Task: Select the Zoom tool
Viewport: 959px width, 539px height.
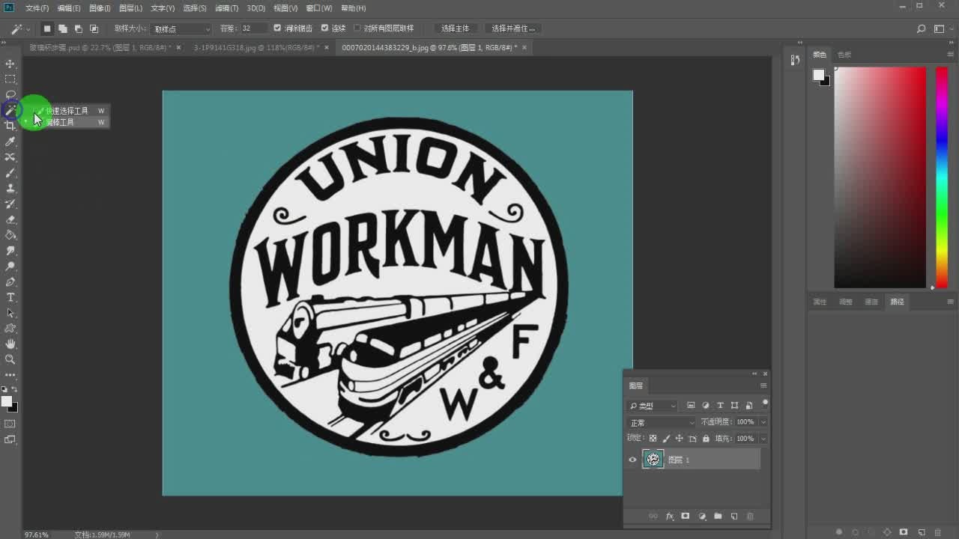Action: (x=10, y=359)
